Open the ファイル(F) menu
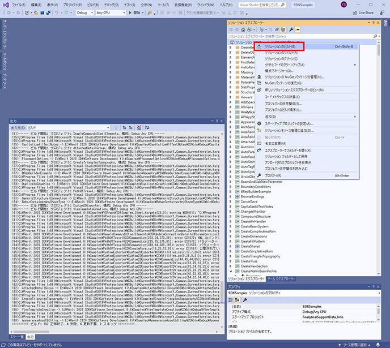The image size is (390, 348). 19,5
